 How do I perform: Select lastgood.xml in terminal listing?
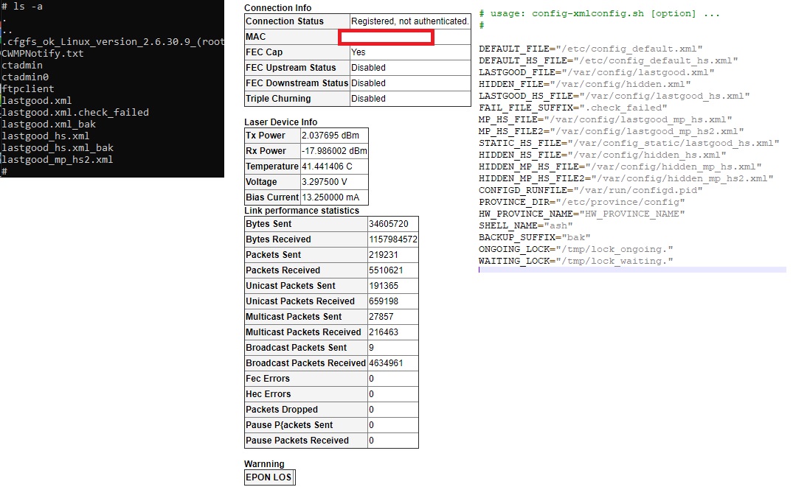click(37, 101)
